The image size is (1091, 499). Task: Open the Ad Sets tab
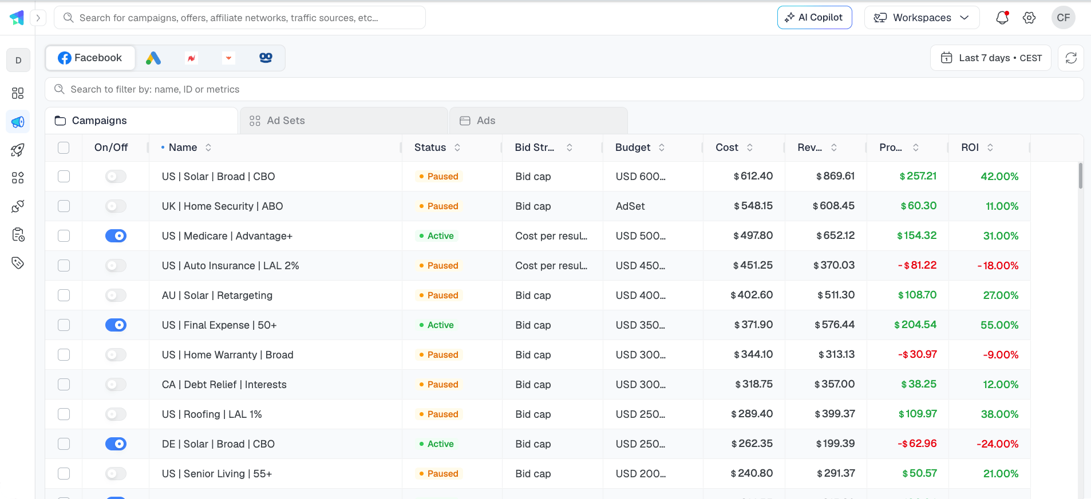[344, 121]
